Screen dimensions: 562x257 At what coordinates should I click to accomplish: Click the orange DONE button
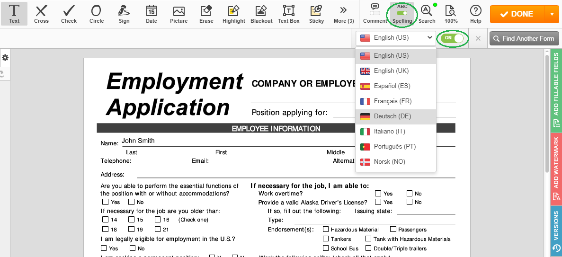click(517, 14)
